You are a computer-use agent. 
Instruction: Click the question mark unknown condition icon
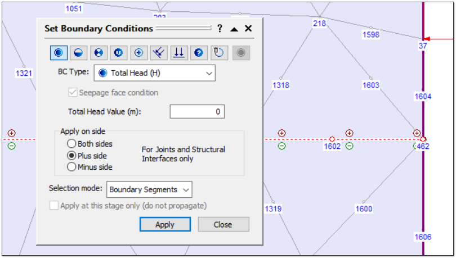click(199, 53)
